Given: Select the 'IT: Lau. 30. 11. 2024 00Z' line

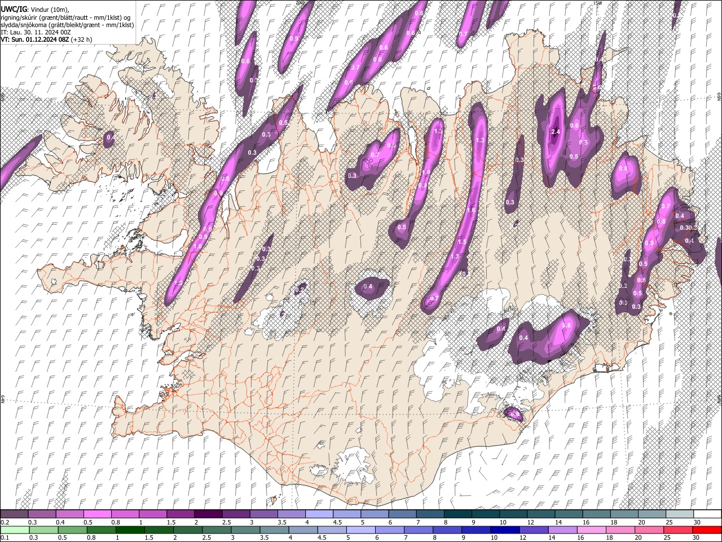Looking at the screenshot, I should 36,32.
